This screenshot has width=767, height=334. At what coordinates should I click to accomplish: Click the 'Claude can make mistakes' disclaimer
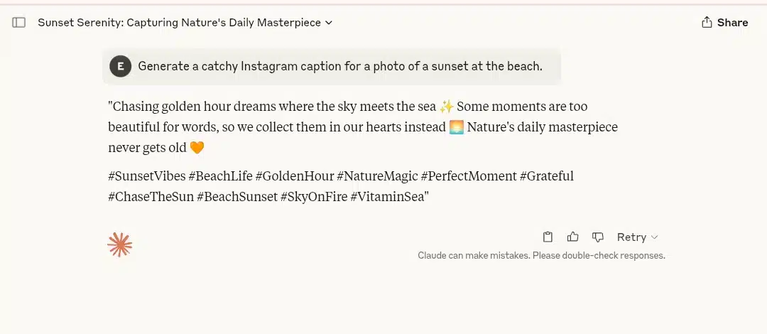coord(541,256)
